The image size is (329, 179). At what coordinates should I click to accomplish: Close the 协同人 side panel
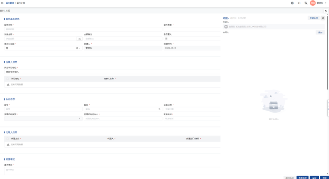coord(323,18)
